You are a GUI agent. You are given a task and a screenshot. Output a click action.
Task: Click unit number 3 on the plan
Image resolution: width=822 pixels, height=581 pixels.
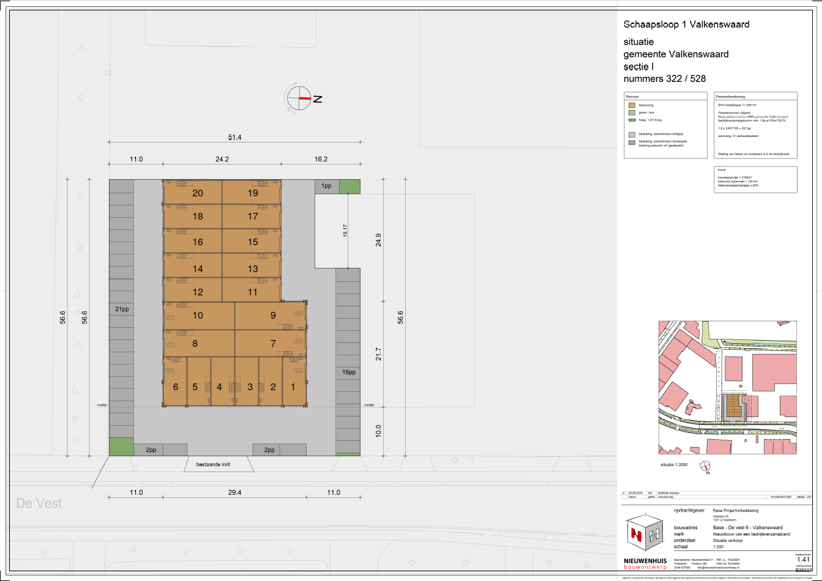250,387
